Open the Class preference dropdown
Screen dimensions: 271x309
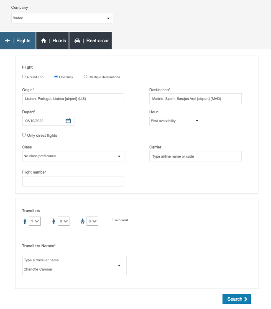click(x=73, y=156)
